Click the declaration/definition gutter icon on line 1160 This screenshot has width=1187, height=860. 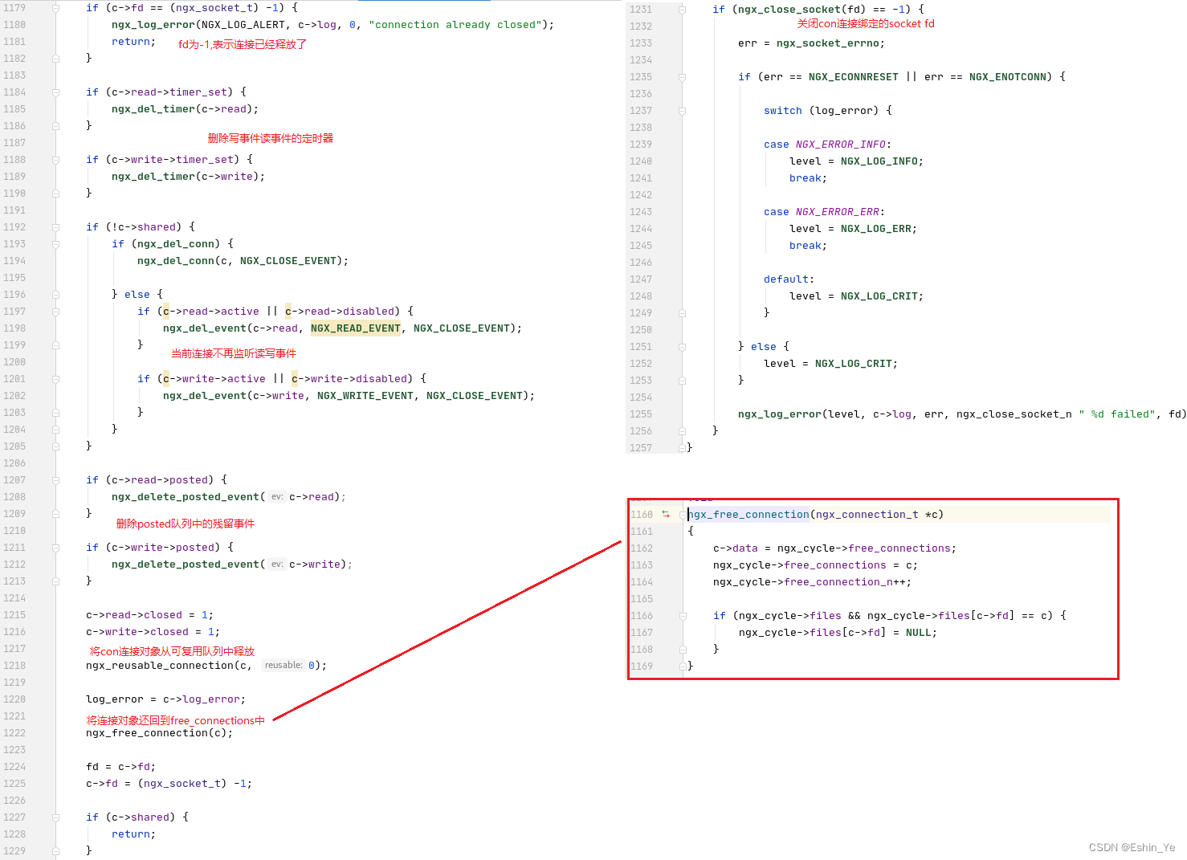[x=666, y=514]
